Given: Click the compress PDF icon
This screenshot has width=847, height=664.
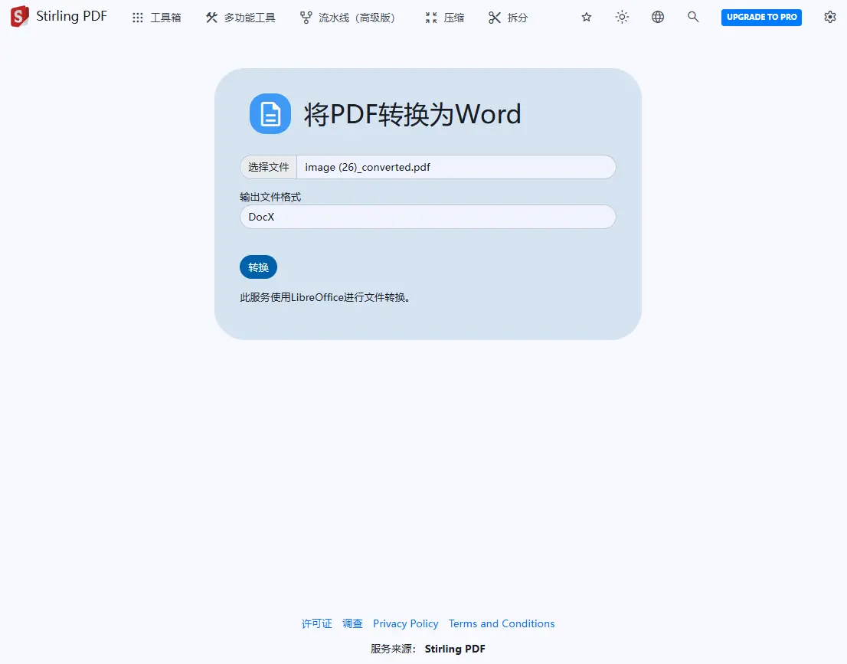Looking at the screenshot, I should tap(429, 16).
